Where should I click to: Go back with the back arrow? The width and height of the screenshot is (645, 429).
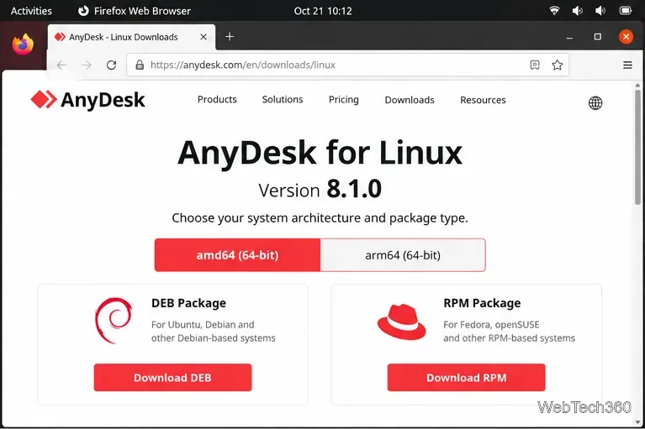click(x=61, y=65)
